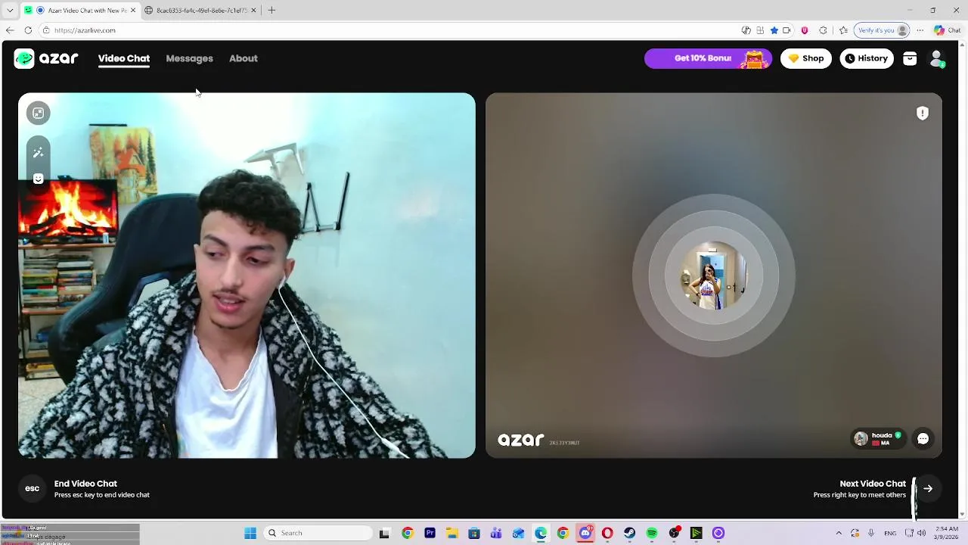The height and width of the screenshot is (545, 968).
Task: Open Premiere Pro from the taskbar
Action: coord(430,533)
